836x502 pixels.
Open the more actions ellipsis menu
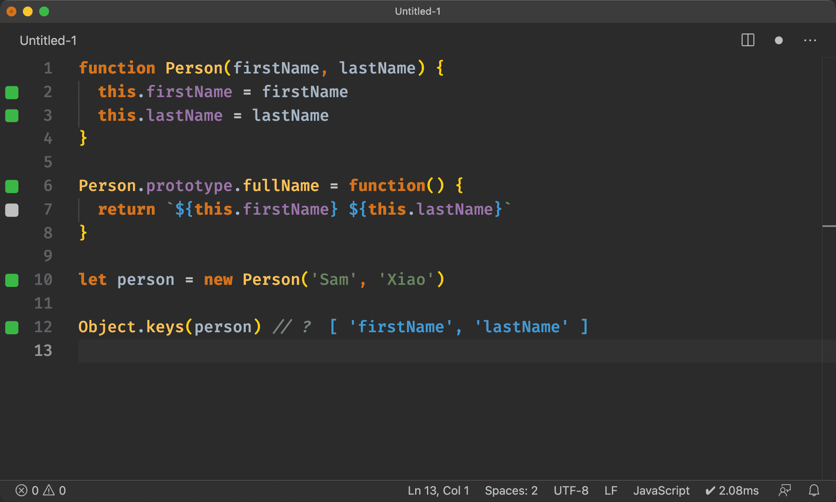point(810,40)
